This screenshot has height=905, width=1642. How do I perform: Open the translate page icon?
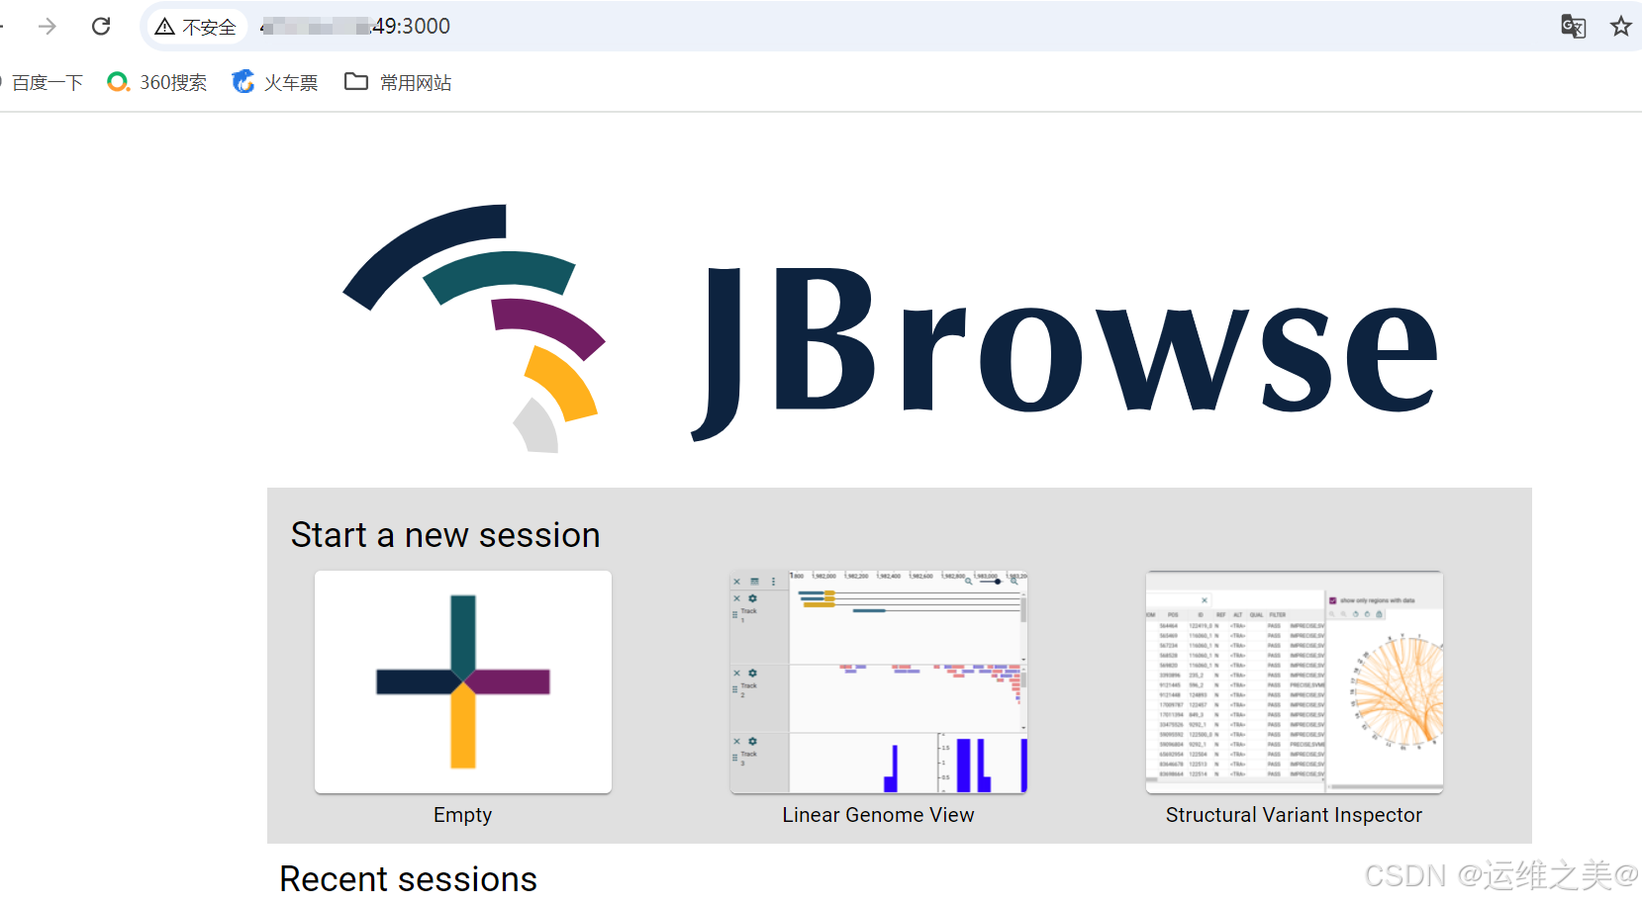point(1573,27)
